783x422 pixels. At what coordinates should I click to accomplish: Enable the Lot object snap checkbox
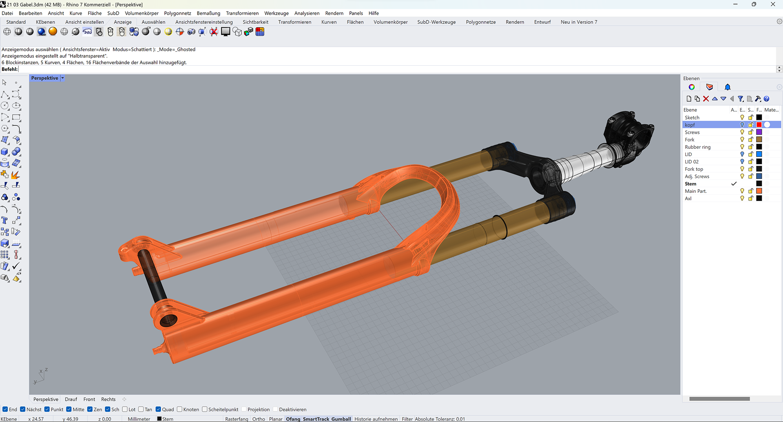(x=125, y=409)
